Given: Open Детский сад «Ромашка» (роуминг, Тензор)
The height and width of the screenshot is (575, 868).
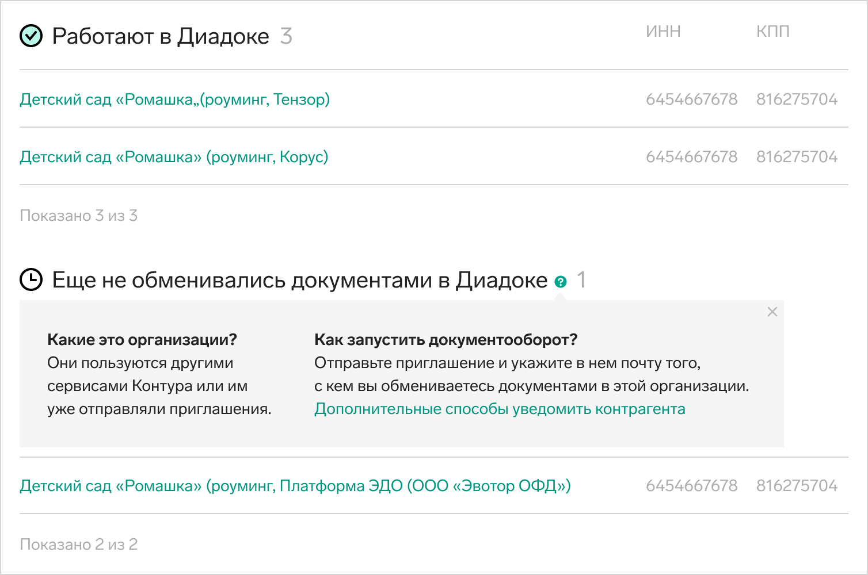Looking at the screenshot, I should pos(175,99).
